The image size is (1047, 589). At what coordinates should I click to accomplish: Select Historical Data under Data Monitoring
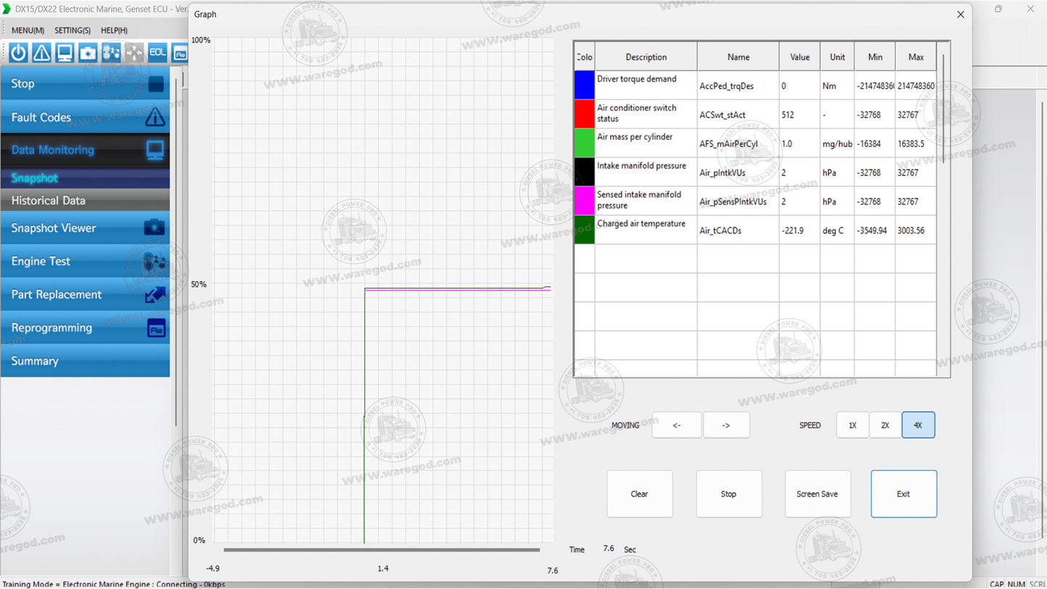(85, 201)
